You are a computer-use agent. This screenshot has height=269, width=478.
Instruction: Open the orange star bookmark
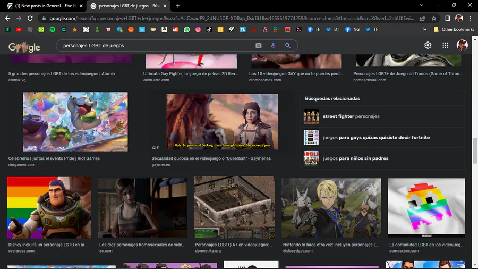[75, 30]
